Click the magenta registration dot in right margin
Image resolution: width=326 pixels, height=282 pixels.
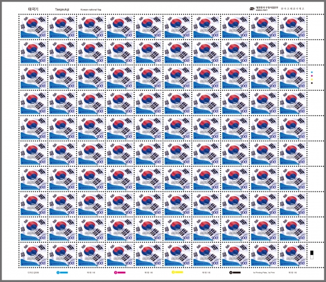click(x=312, y=76)
